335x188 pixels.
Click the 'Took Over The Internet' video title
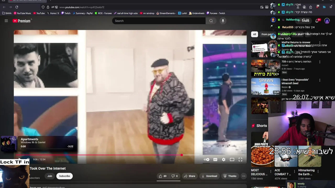pyautogui.click(x=48, y=168)
